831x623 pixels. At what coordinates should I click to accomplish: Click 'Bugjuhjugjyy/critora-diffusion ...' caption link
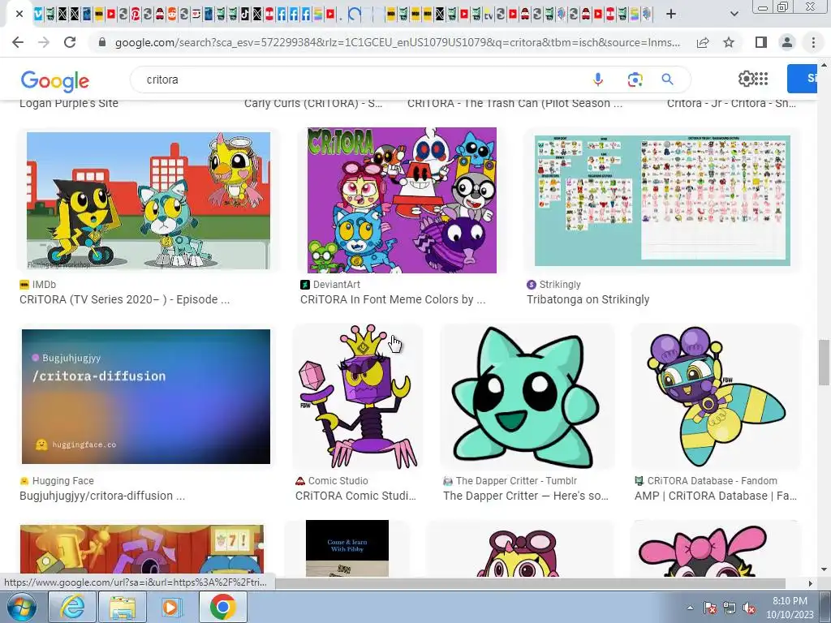(102, 496)
